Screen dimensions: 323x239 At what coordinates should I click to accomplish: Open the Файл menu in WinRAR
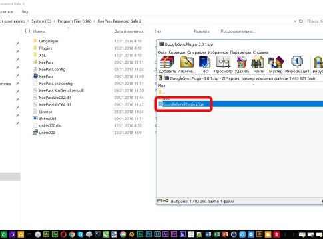(162, 52)
